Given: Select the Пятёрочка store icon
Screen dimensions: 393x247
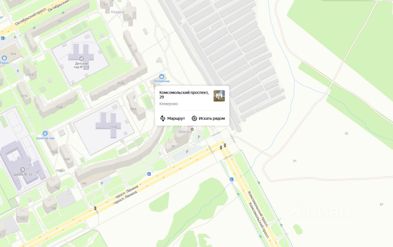Looking at the screenshot, I should [161, 77].
